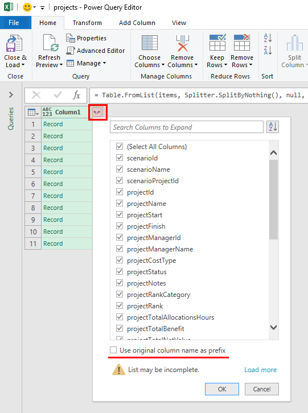Screen dimensions: 308x413
Task: Switch to the Transform tab
Action: (87, 23)
